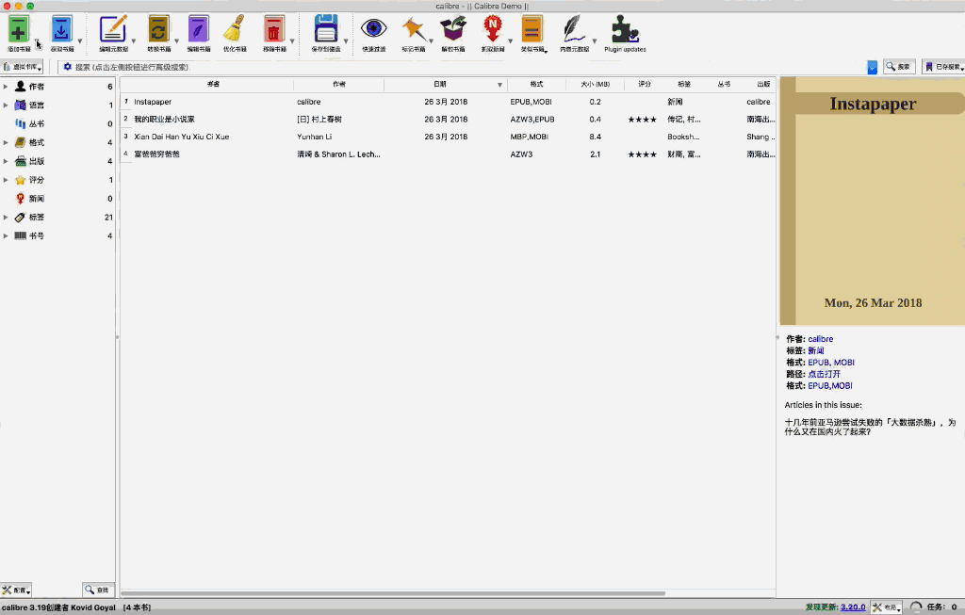
Task: Click the Edit book purple icon
Action: pyautogui.click(x=198, y=29)
